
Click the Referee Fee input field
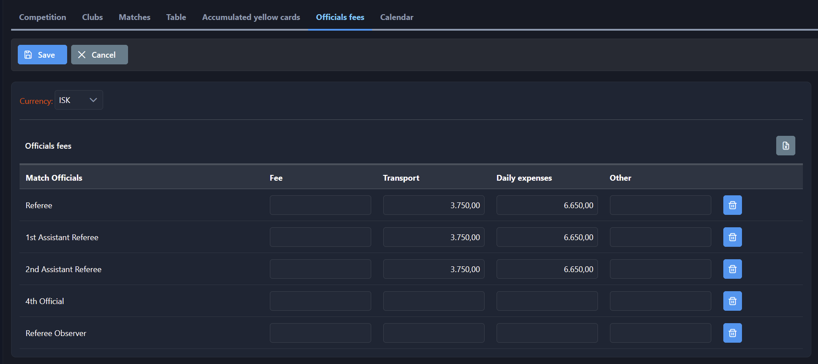click(x=320, y=205)
